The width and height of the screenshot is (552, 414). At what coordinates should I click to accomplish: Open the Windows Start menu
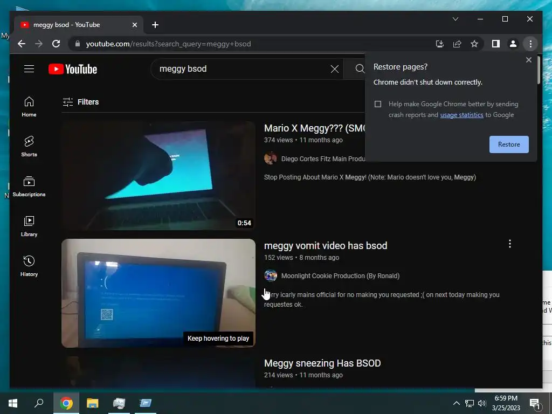tap(13, 403)
